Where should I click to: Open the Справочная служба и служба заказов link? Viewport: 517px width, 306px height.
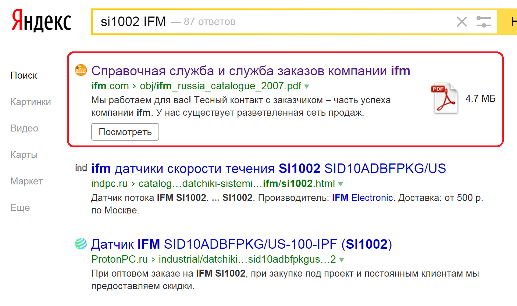click(251, 71)
